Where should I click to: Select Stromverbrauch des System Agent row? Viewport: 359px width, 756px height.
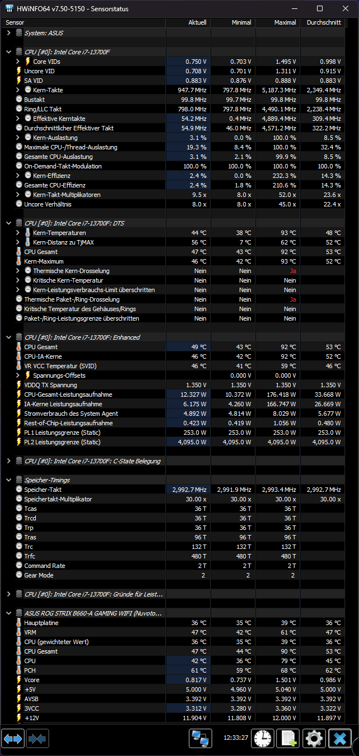[173, 414]
